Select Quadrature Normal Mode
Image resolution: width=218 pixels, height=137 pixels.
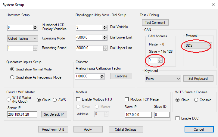tap(12, 69)
